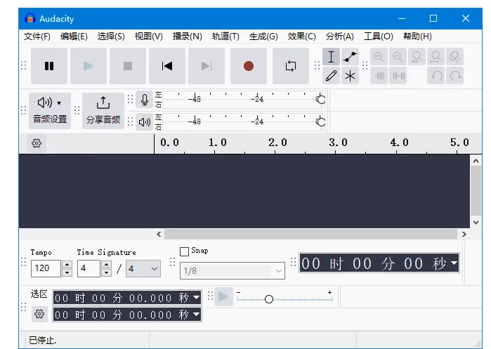
Task: Open the selection start time format dropdown
Action: click(197, 297)
